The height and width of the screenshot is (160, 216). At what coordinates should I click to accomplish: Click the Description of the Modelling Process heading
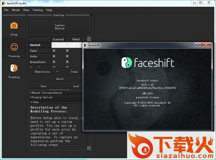coord(49,109)
